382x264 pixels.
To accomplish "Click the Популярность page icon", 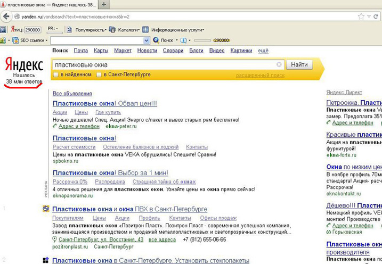I will 69,30.
